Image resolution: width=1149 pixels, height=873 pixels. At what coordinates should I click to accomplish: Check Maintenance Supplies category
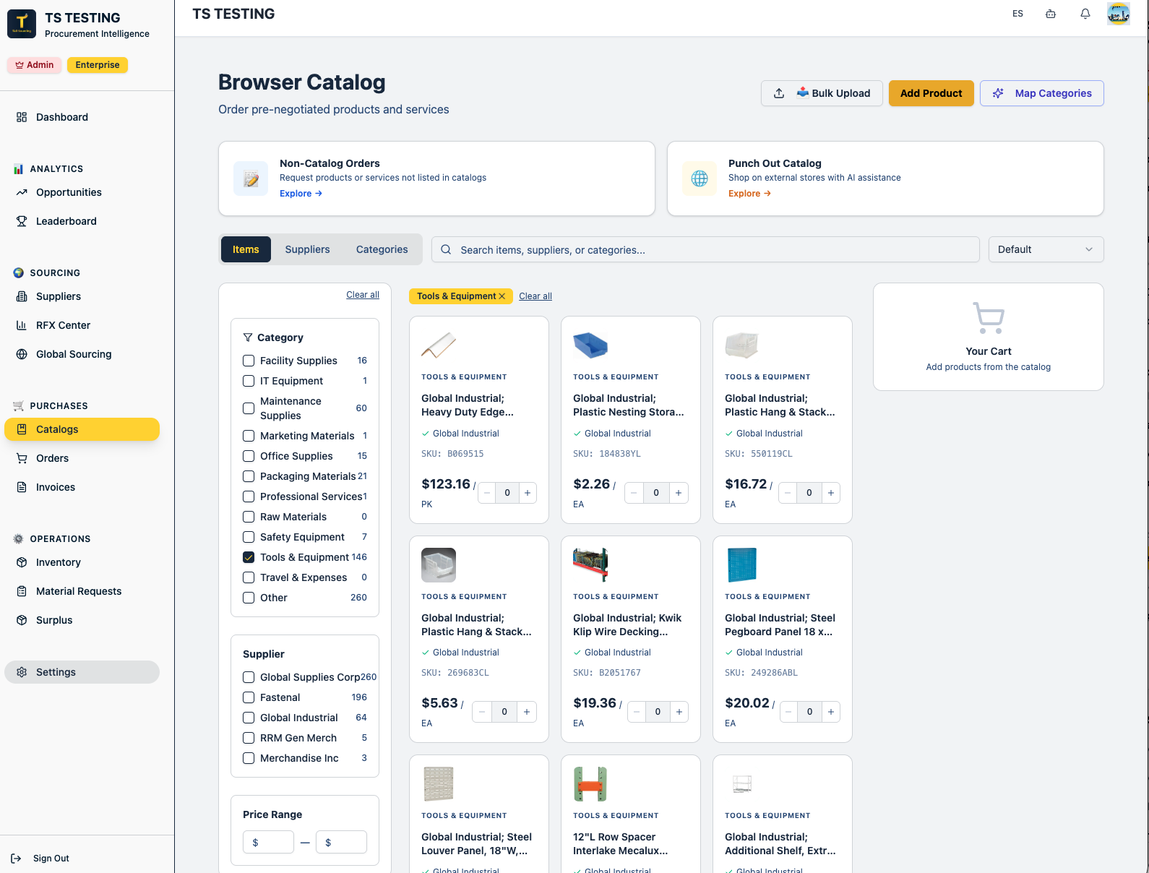point(249,408)
